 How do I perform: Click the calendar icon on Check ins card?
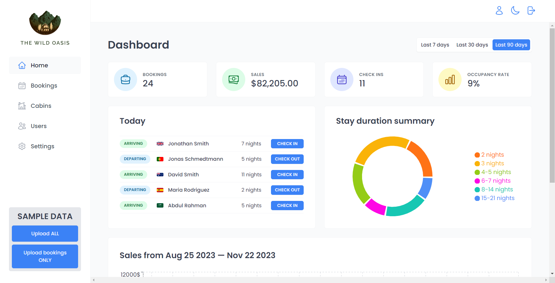(342, 79)
